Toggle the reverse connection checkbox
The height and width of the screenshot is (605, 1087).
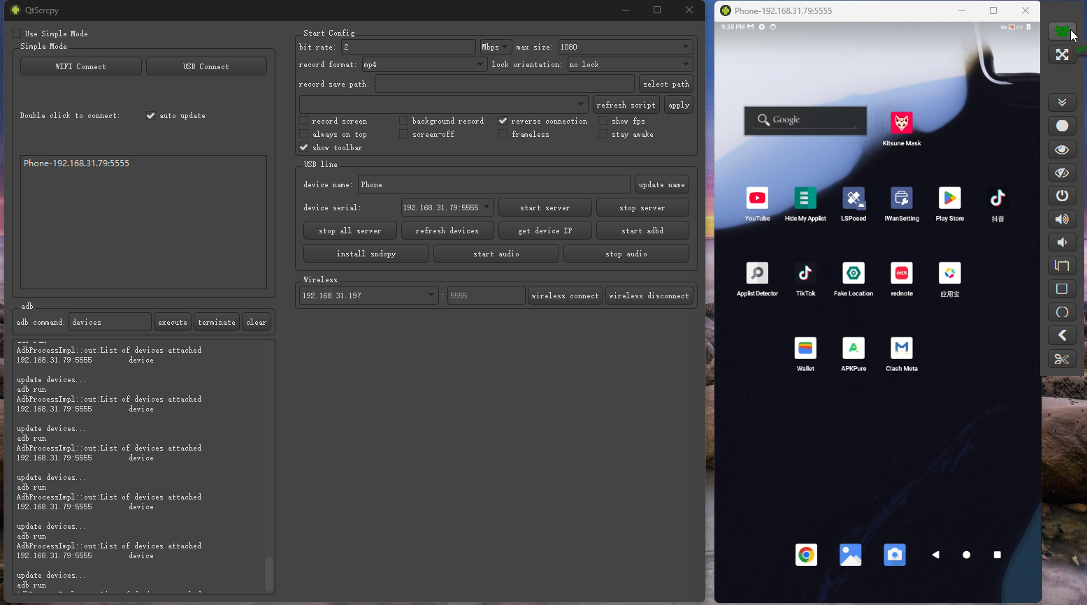click(x=503, y=121)
